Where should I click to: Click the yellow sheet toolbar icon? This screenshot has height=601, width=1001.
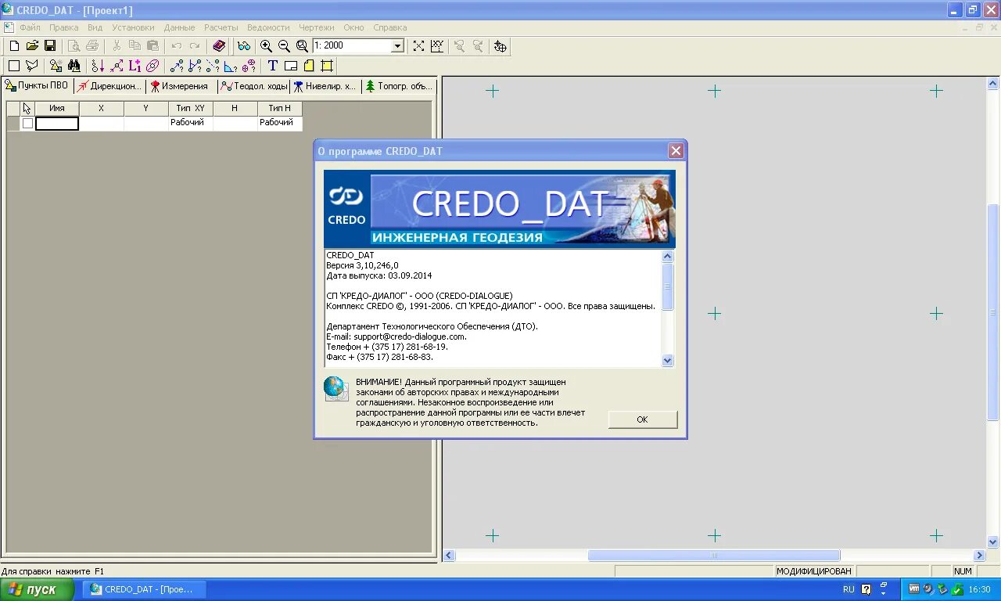point(309,66)
